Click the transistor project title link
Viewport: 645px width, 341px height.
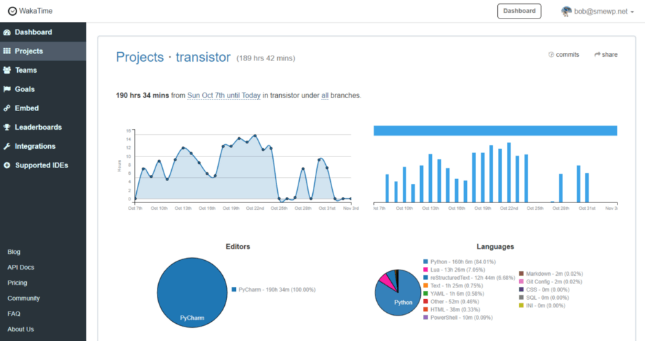click(x=204, y=57)
